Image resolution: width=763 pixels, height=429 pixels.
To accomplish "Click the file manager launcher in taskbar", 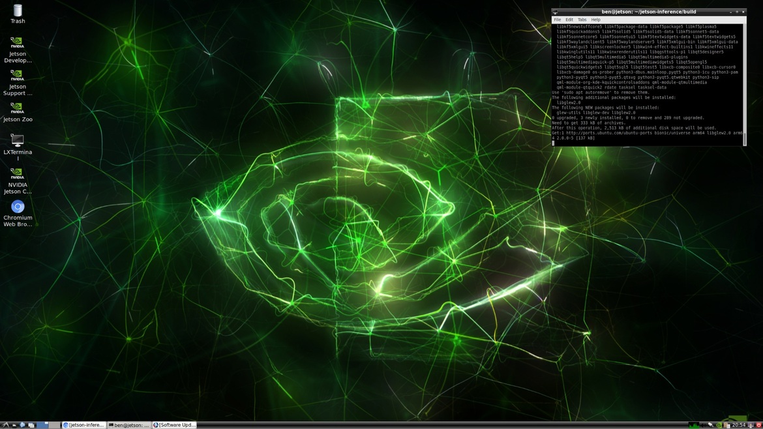I will coord(14,425).
